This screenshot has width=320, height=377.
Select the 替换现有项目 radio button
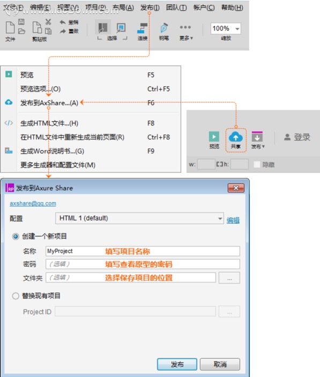coord(16,295)
